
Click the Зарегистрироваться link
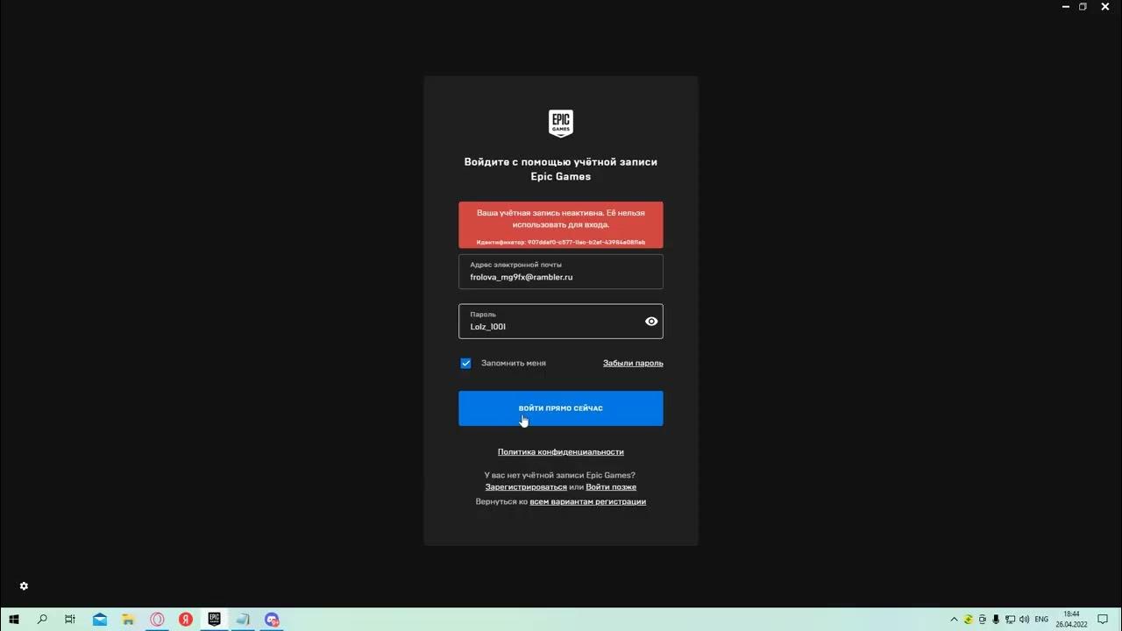pyautogui.click(x=526, y=487)
